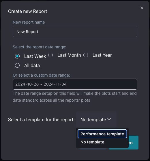Open the custom date range field

pos(75,84)
